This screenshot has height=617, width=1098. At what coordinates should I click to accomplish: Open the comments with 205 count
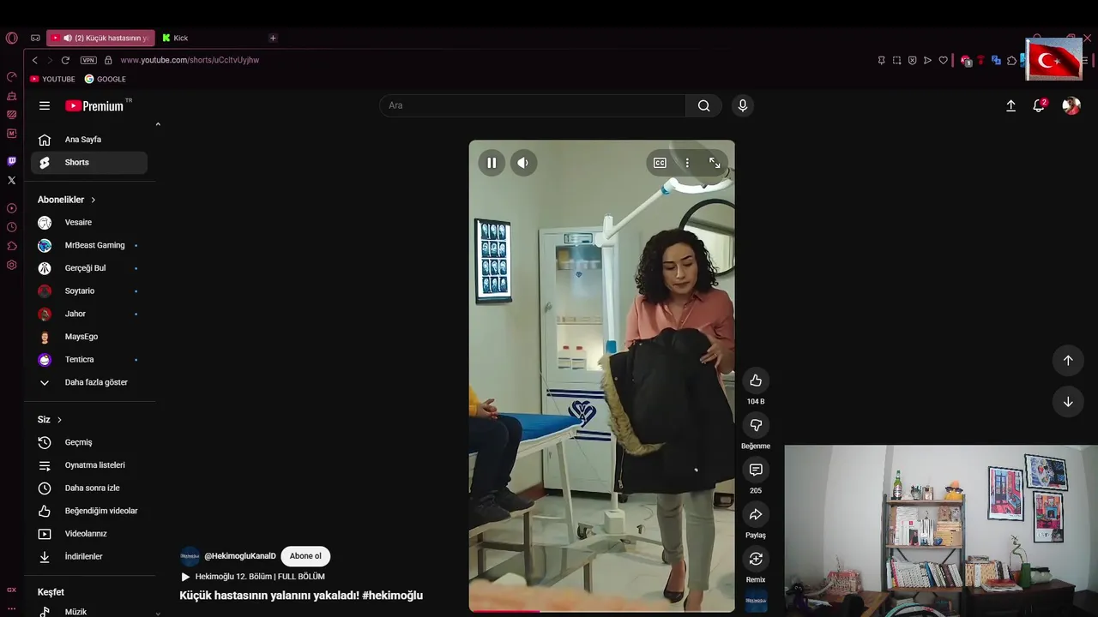click(x=756, y=470)
